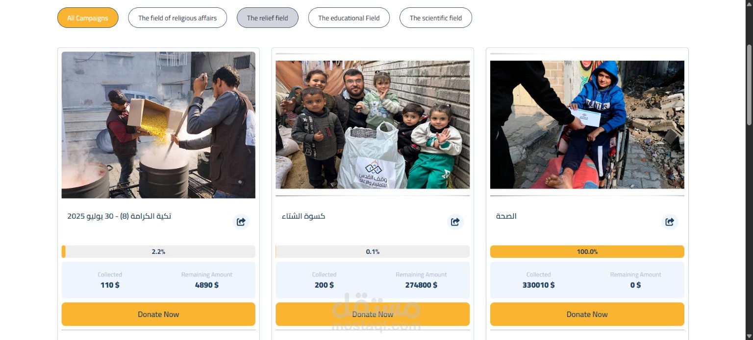The width and height of the screenshot is (753, 340).
Task: Click the page vertical scrollbar thumb
Action: pyautogui.click(x=749, y=86)
